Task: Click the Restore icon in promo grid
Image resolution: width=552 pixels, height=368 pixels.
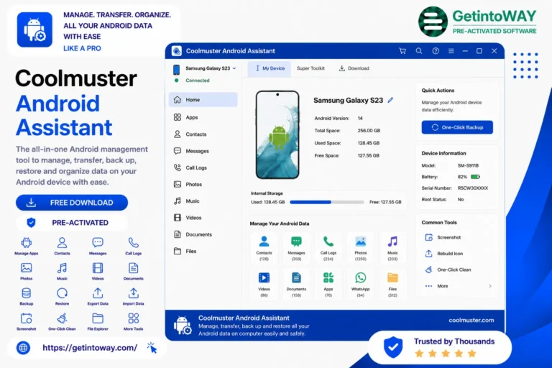Action: pos(62,293)
